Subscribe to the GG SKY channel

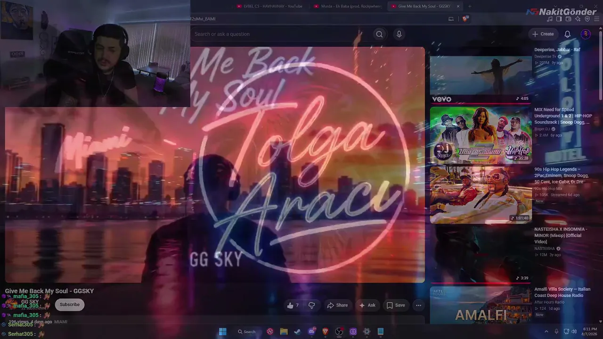70,305
